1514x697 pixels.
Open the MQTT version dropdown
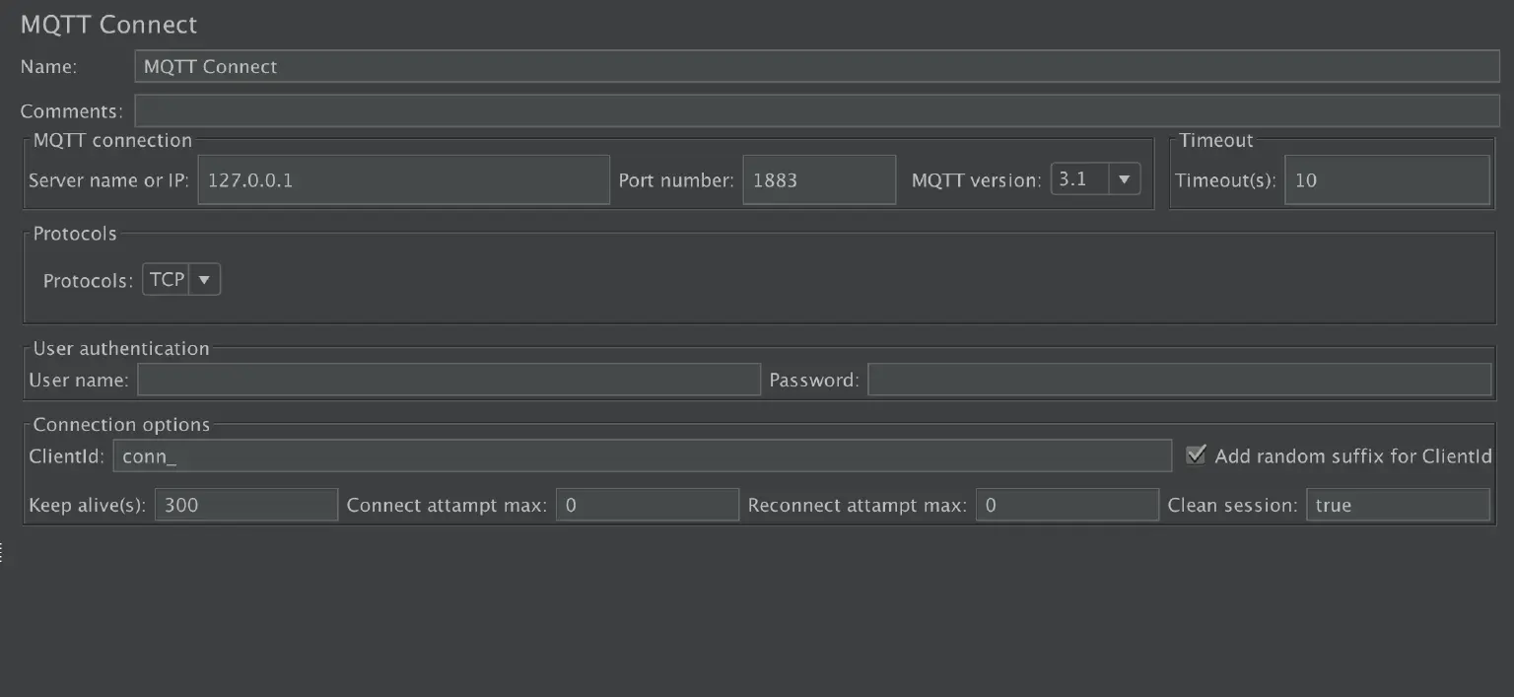click(x=1125, y=179)
